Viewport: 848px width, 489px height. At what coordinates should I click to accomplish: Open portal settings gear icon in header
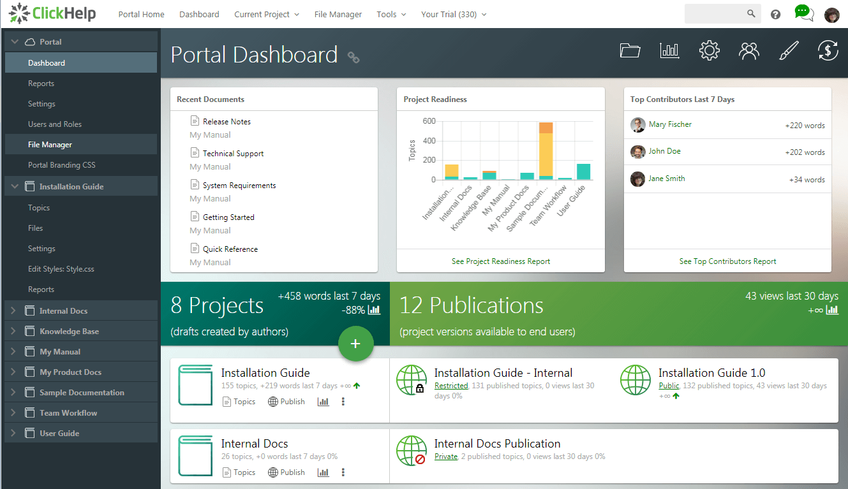click(x=709, y=50)
